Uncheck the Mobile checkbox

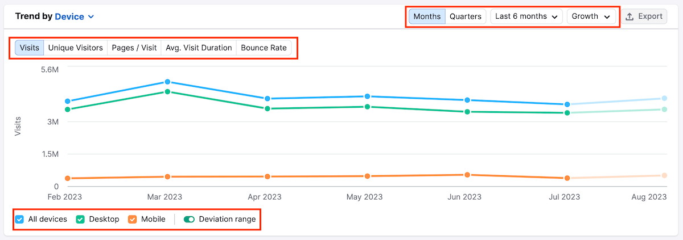click(x=133, y=219)
